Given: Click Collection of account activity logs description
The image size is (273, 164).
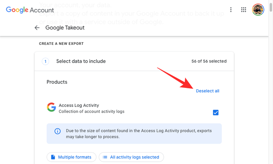Looking at the screenshot, I should [91, 111].
